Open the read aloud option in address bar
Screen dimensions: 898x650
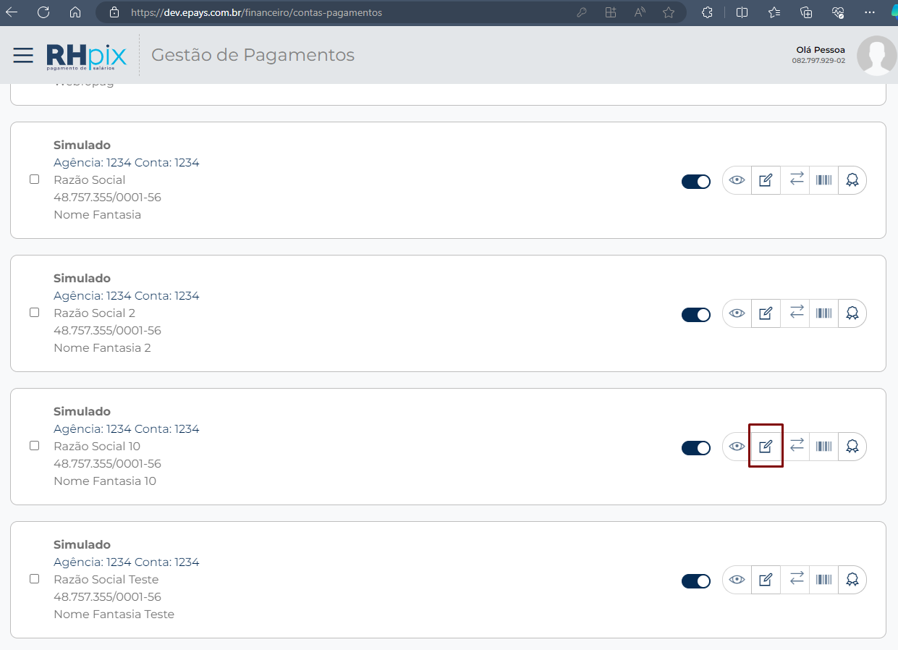click(x=640, y=12)
